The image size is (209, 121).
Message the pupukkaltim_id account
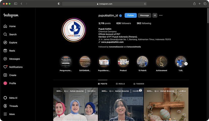coord(144,15)
